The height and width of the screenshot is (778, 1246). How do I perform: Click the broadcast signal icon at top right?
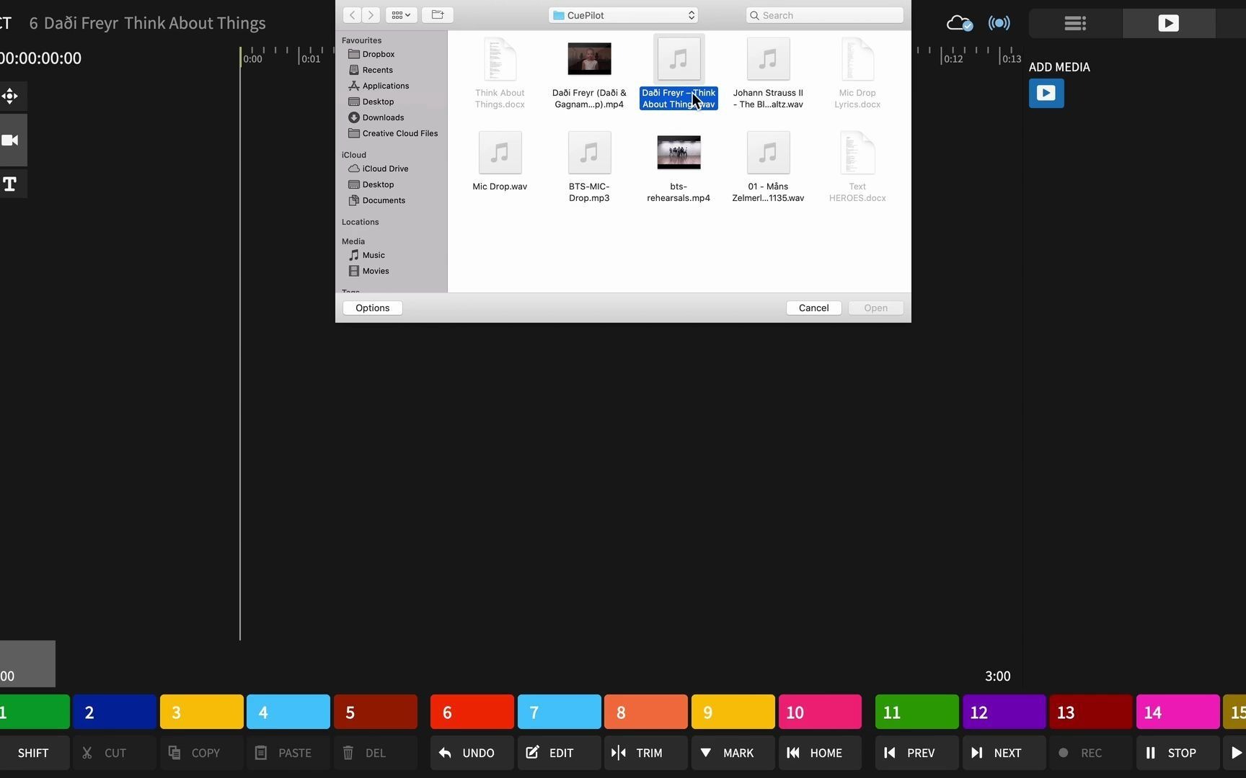pos(999,23)
